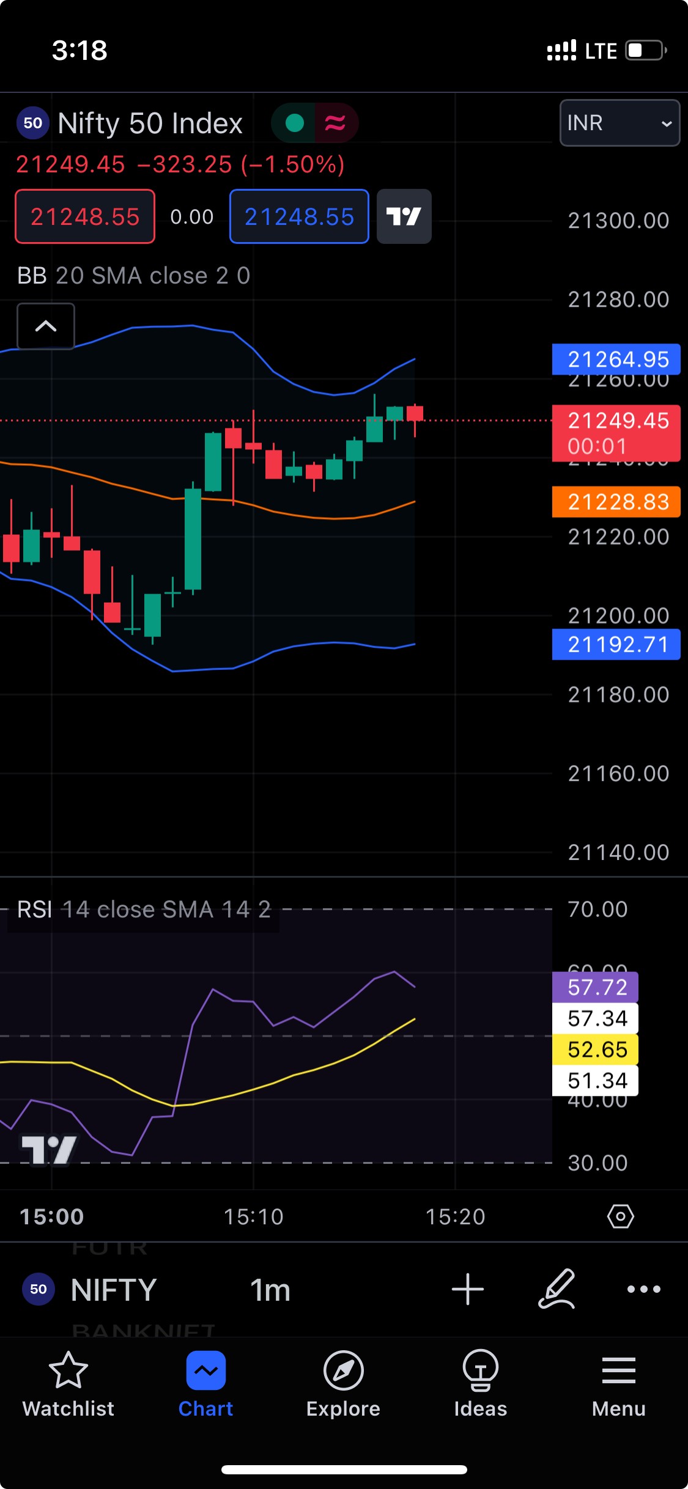This screenshot has height=1489, width=688.
Task: Open the three-dot more options menu
Action: [643, 1289]
